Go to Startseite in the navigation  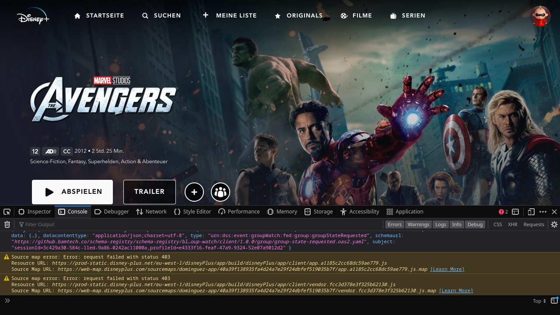[x=99, y=16]
